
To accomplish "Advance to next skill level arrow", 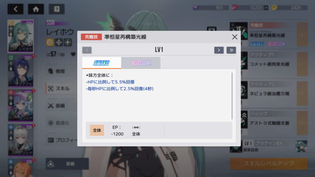I will point(219,50).
